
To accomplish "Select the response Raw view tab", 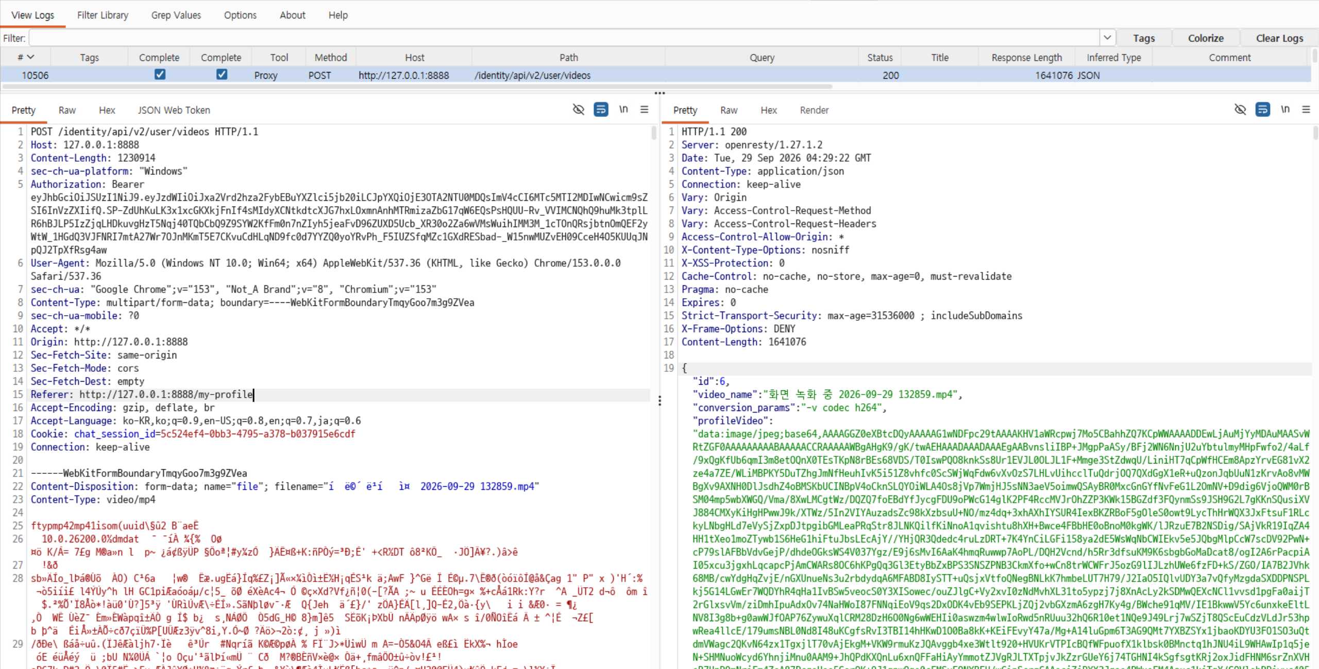I will [x=729, y=110].
